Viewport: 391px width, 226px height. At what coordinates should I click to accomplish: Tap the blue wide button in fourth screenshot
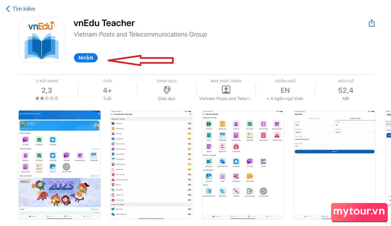[335, 151]
